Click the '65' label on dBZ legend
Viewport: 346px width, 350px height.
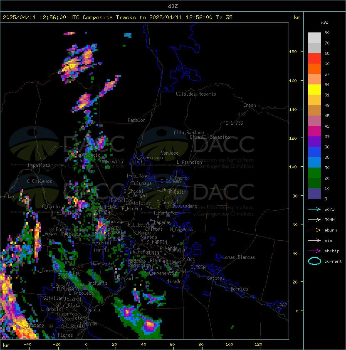[x=327, y=53]
